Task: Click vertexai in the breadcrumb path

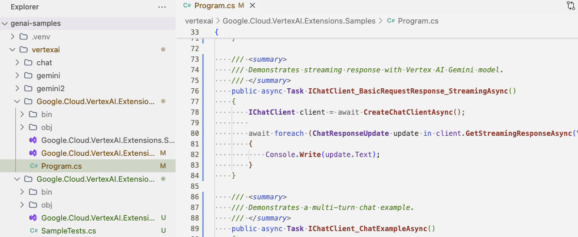Action: (x=199, y=21)
